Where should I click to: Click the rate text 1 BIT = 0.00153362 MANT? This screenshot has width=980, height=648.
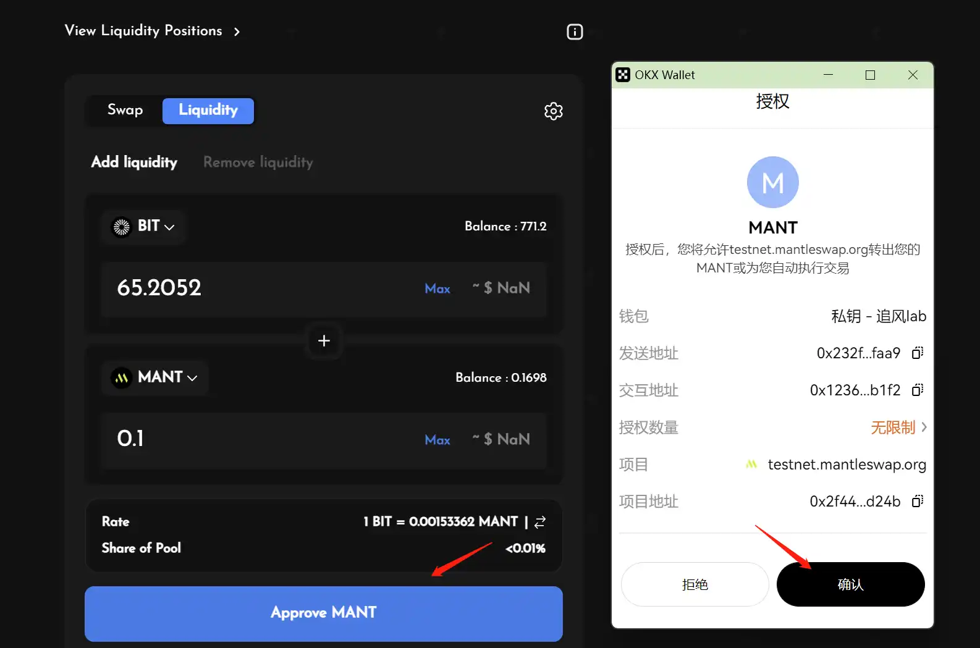441,522
